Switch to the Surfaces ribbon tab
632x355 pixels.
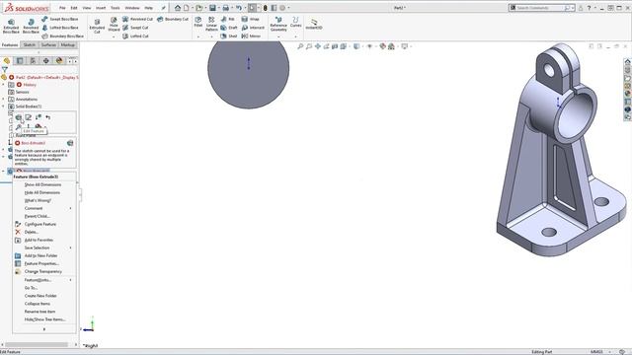click(x=48, y=44)
